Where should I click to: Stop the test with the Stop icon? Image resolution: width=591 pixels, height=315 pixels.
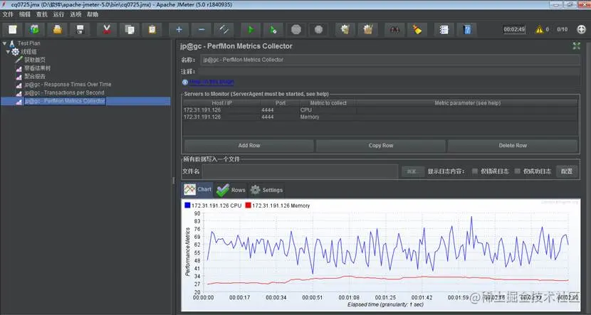296,30
